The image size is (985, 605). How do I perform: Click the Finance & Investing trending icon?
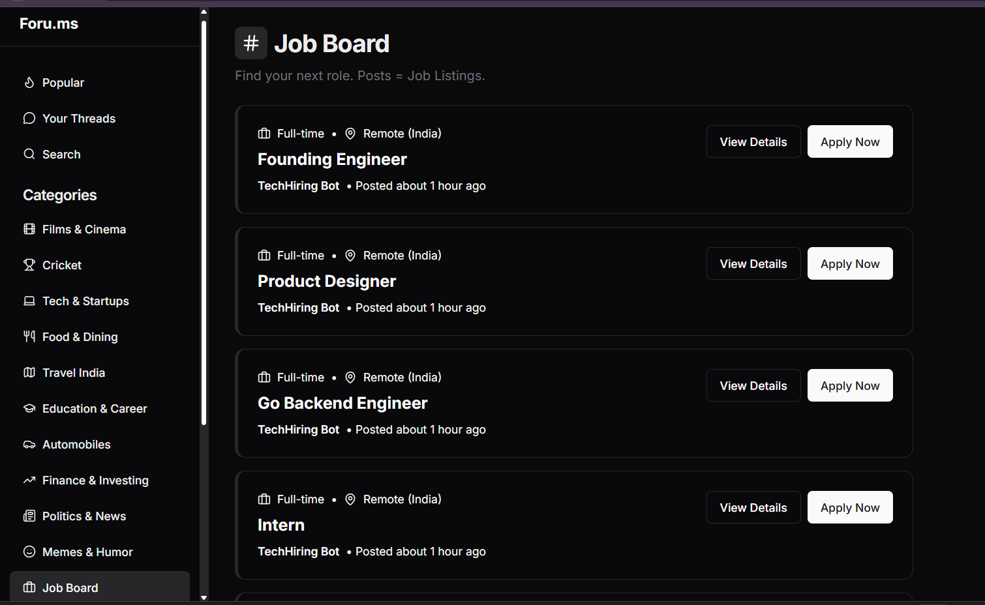29,480
